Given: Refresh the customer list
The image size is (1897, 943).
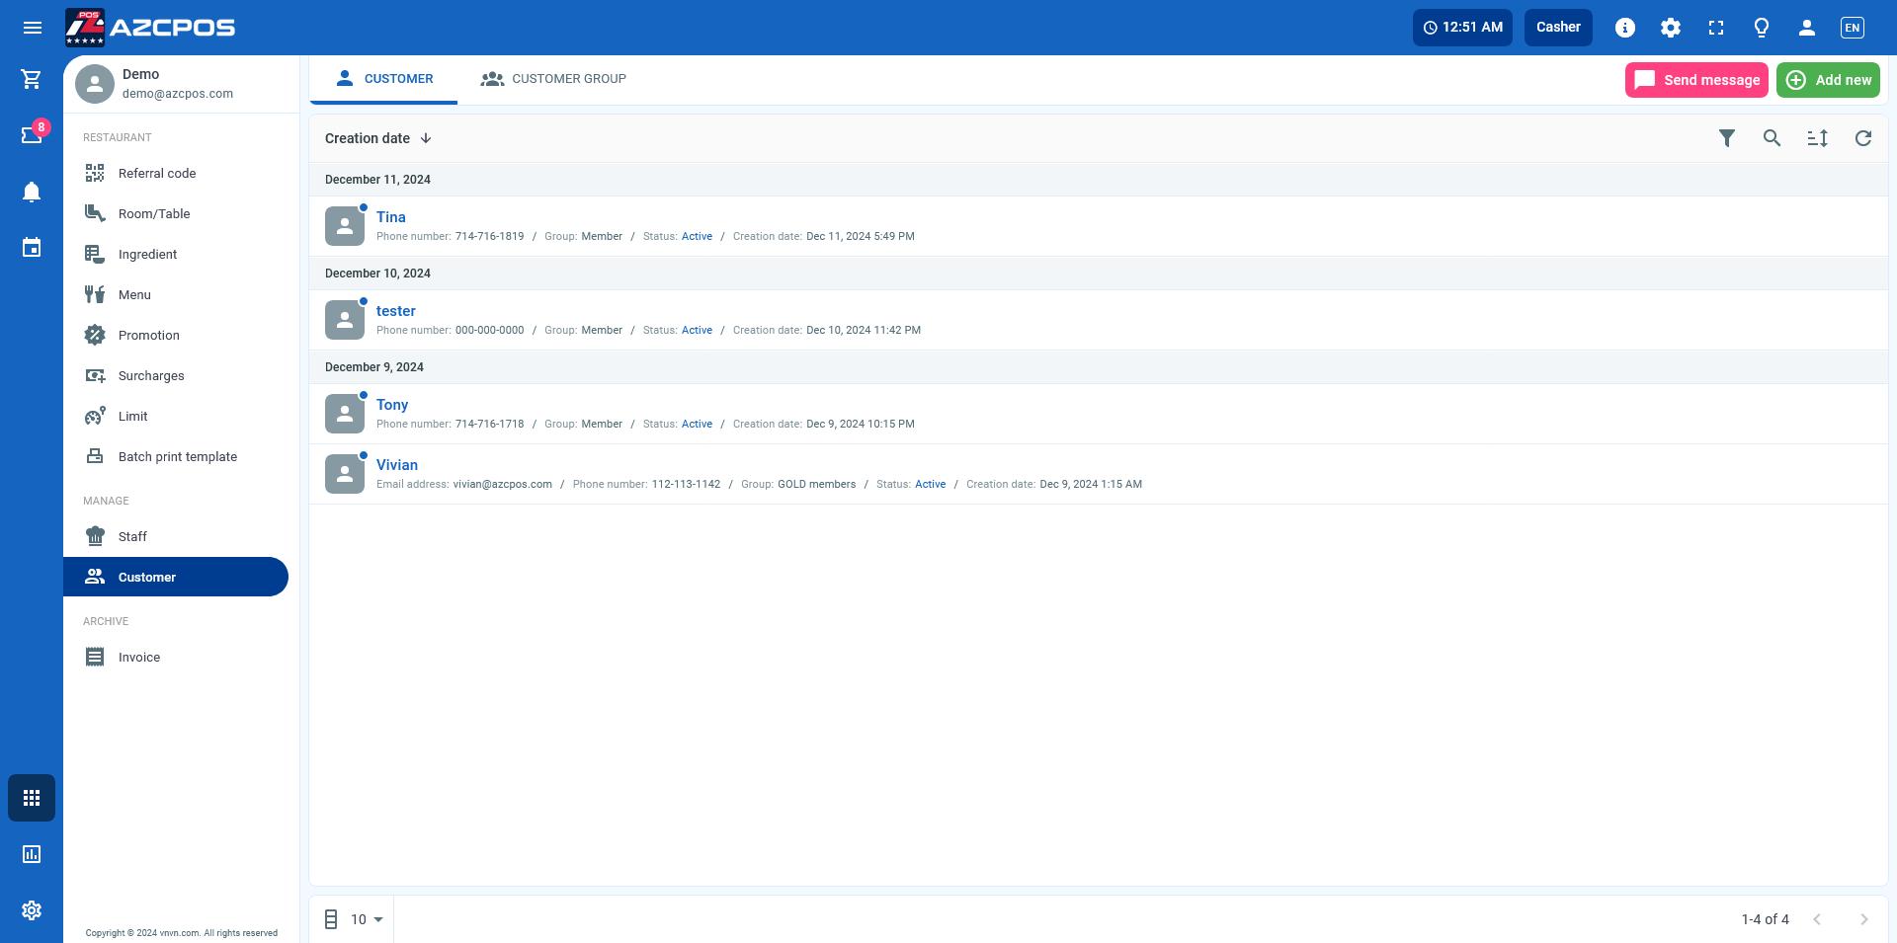Looking at the screenshot, I should point(1863,138).
